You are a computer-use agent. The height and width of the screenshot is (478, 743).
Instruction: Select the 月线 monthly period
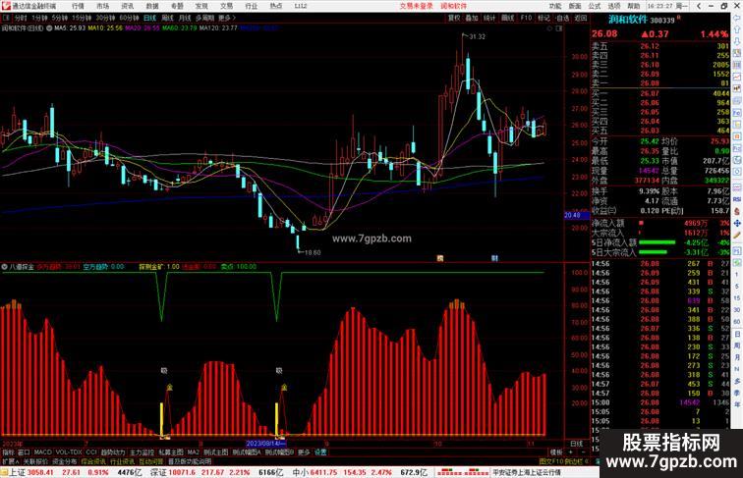(x=185, y=18)
